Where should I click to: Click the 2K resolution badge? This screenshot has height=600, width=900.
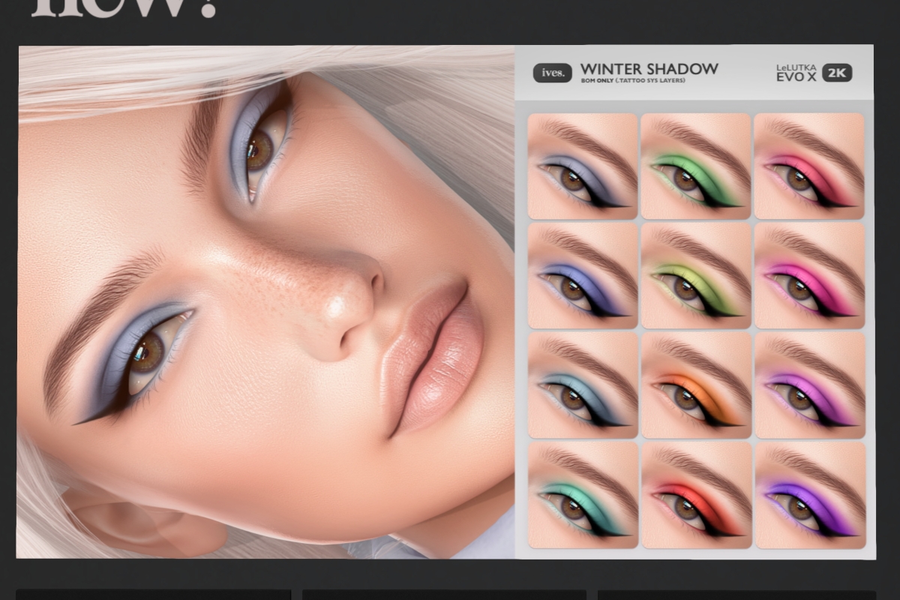click(837, 73)
